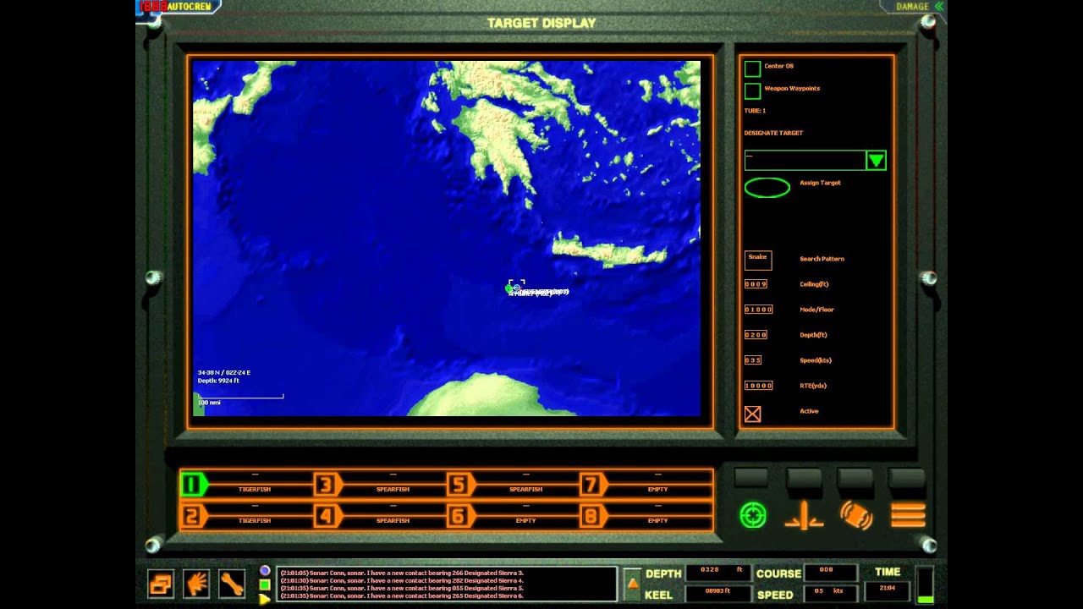Click the orange wrench options icon

[232, 584]
